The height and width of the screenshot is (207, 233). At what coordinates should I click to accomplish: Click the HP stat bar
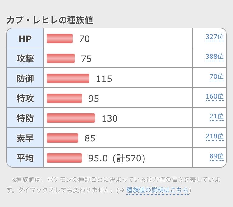click(x=60, y=39)
